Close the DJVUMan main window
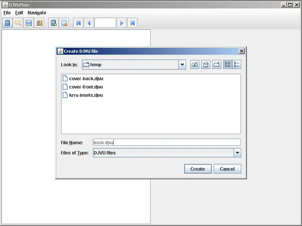Viewport: 302px width, 226px height. tap(297, 5)
